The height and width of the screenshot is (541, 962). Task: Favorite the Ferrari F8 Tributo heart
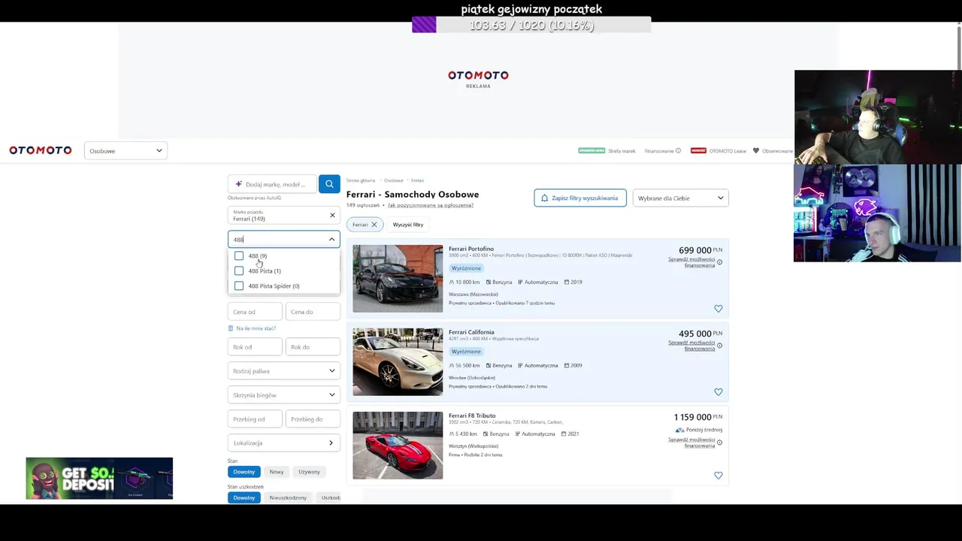tap(718, 476)
